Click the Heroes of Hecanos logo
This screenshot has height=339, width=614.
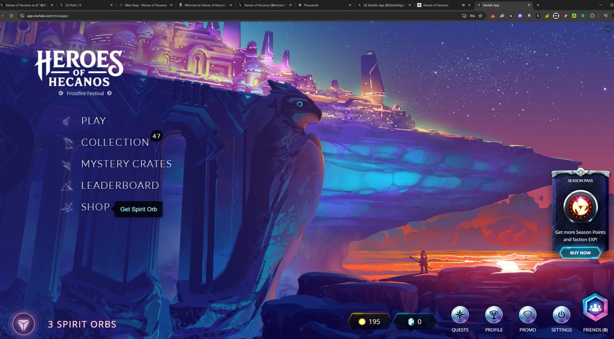tap(79, 69)
